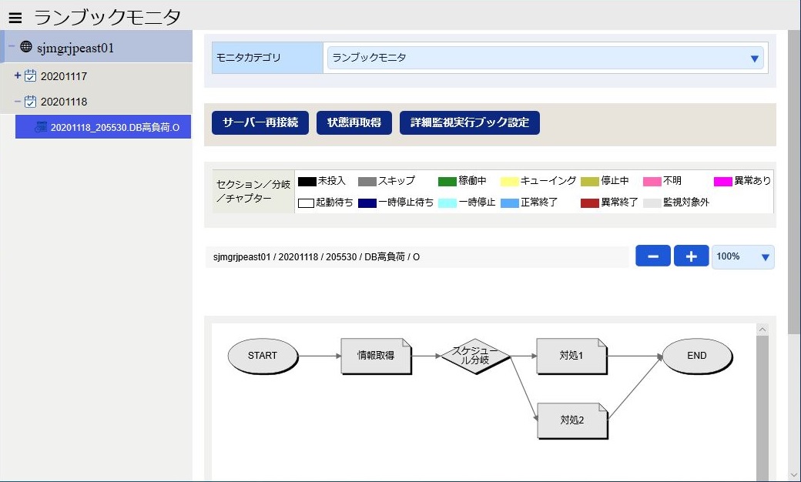Click the 状態再取得 button
This screenshot has width=801, height=482.
(354, 122)
